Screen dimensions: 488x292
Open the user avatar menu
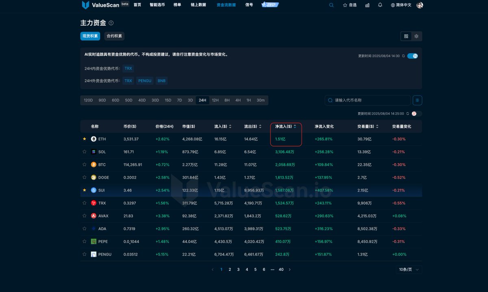tap(420, 5)
